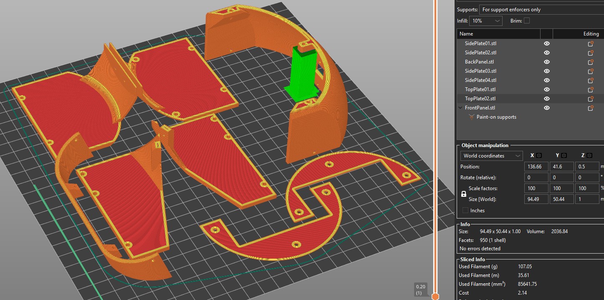Click the Y axis mirror icon
This screenshot has width=604, height=300.
coord(564,155)
